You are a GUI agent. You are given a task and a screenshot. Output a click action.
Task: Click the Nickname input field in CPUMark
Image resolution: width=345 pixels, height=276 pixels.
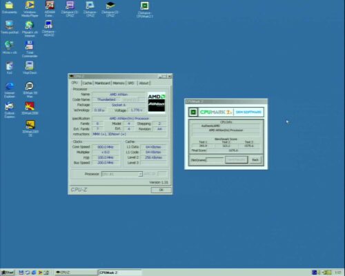215,160
